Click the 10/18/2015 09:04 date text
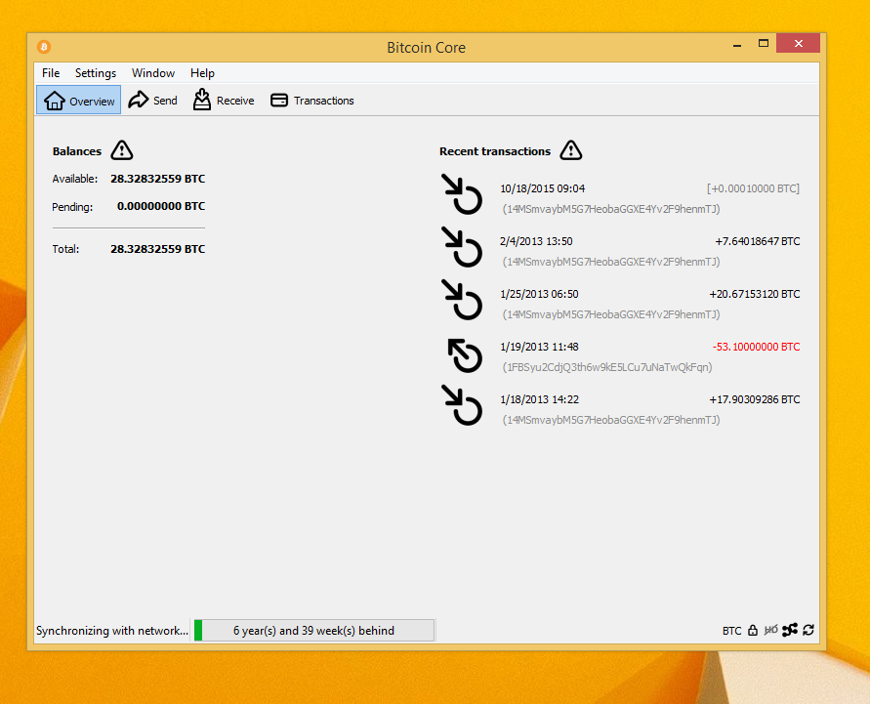 coord(542,188)
